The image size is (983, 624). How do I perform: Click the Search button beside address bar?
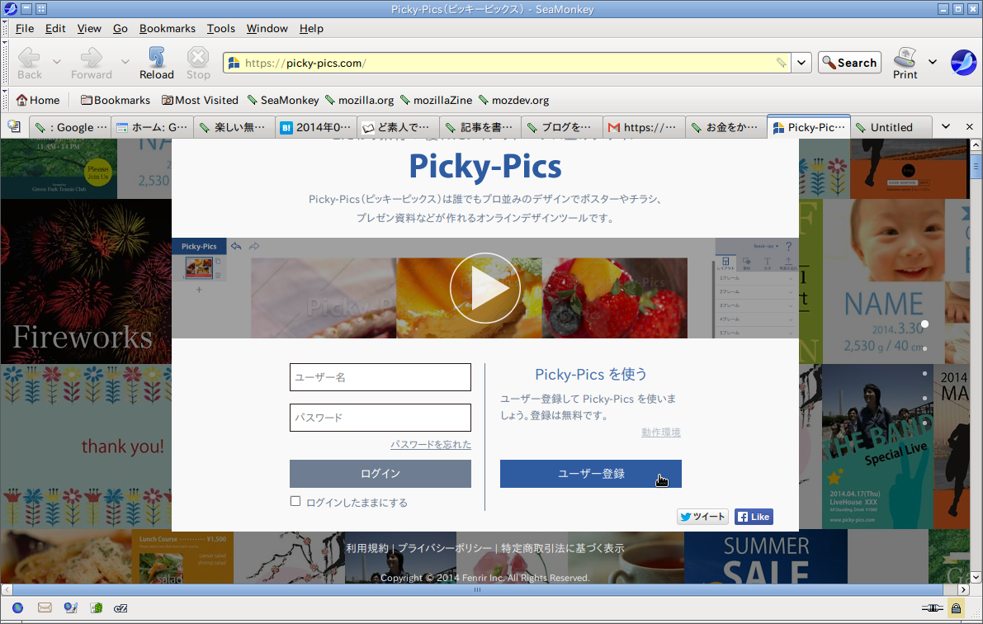coord(849,63)
